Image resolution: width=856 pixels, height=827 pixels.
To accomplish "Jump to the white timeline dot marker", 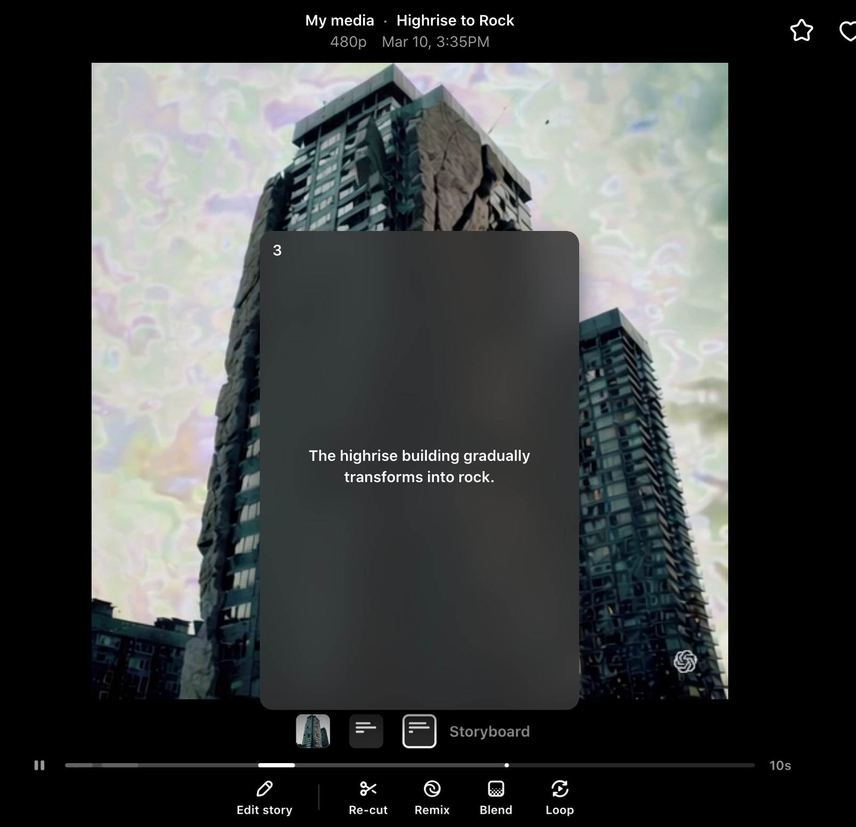I will tap(507, 765).
